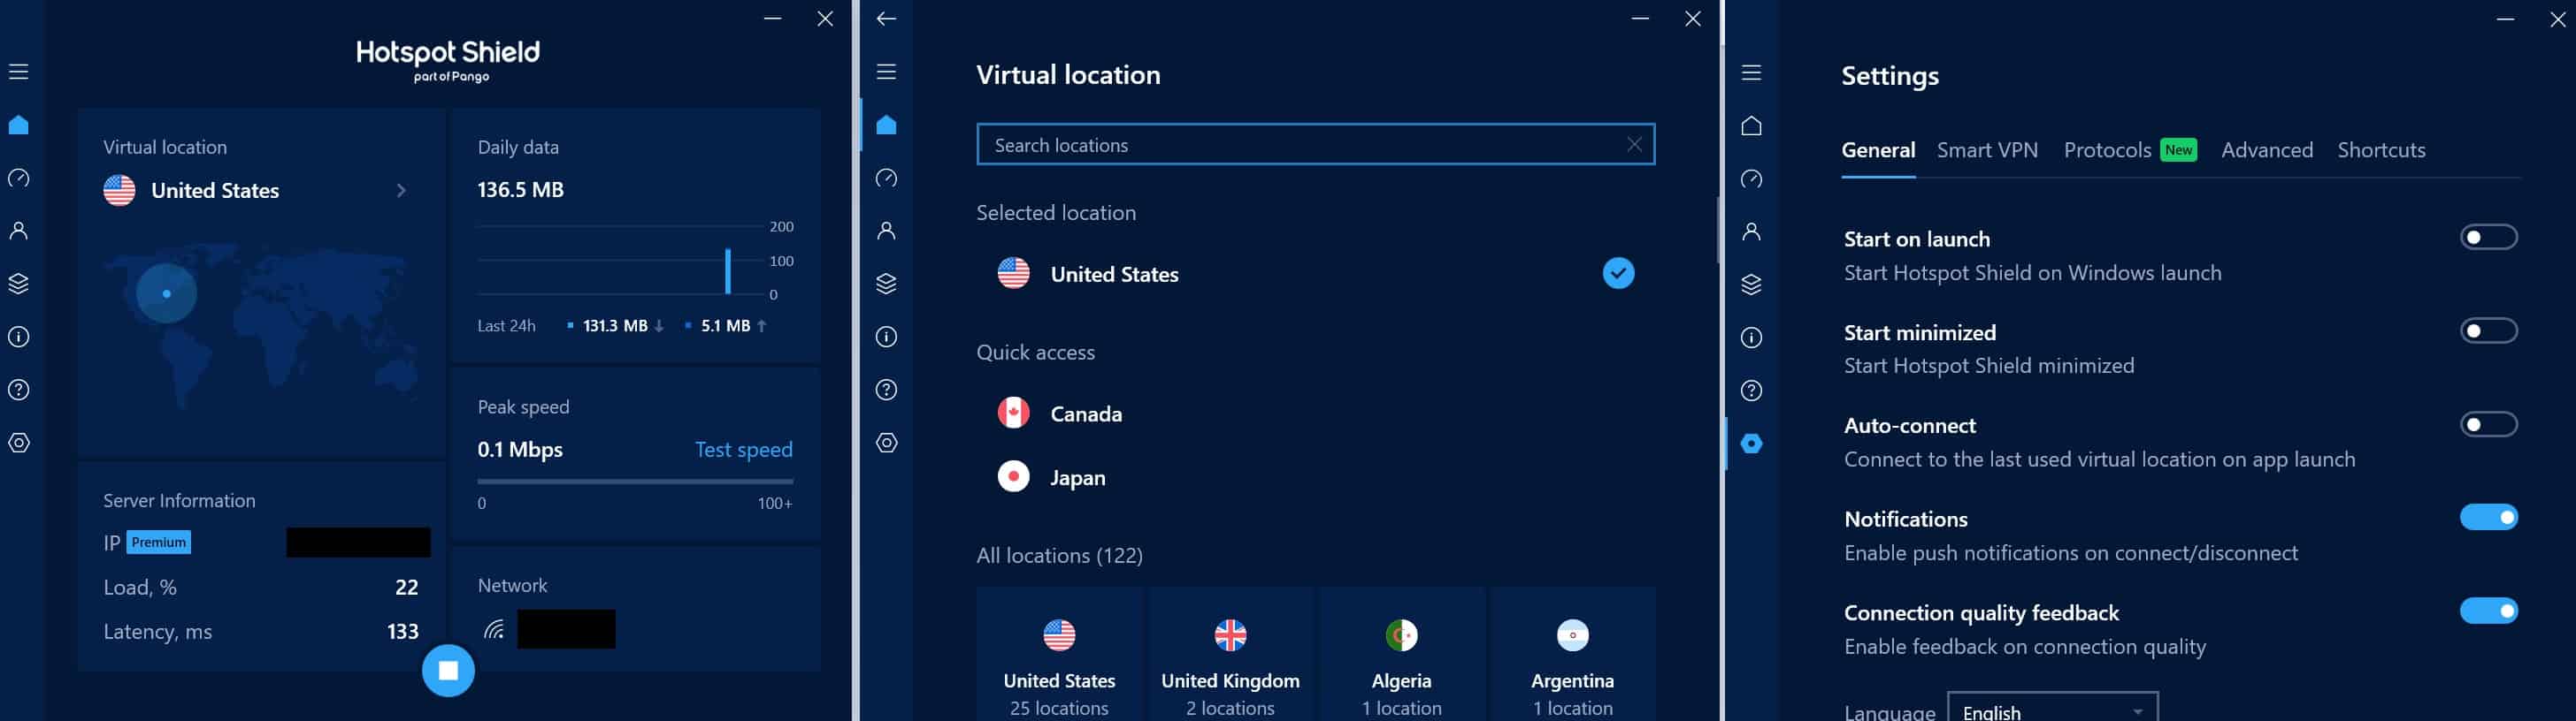Click '136.5 MB' daily data value
Viewport: 2576px width, 721px height.
(521, 190)
